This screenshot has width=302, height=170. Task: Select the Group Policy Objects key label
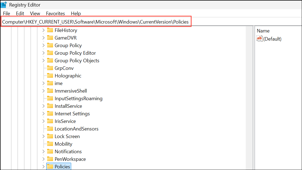(77, 61)
